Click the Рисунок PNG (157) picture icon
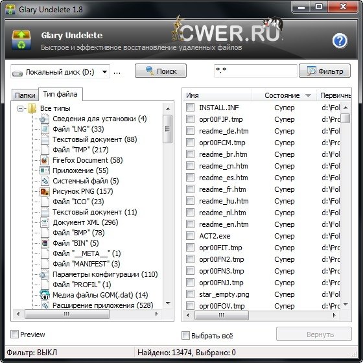 pos(45,191)
